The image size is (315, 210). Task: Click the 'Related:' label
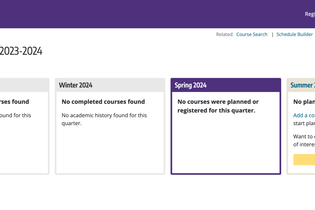click(225, 35)
